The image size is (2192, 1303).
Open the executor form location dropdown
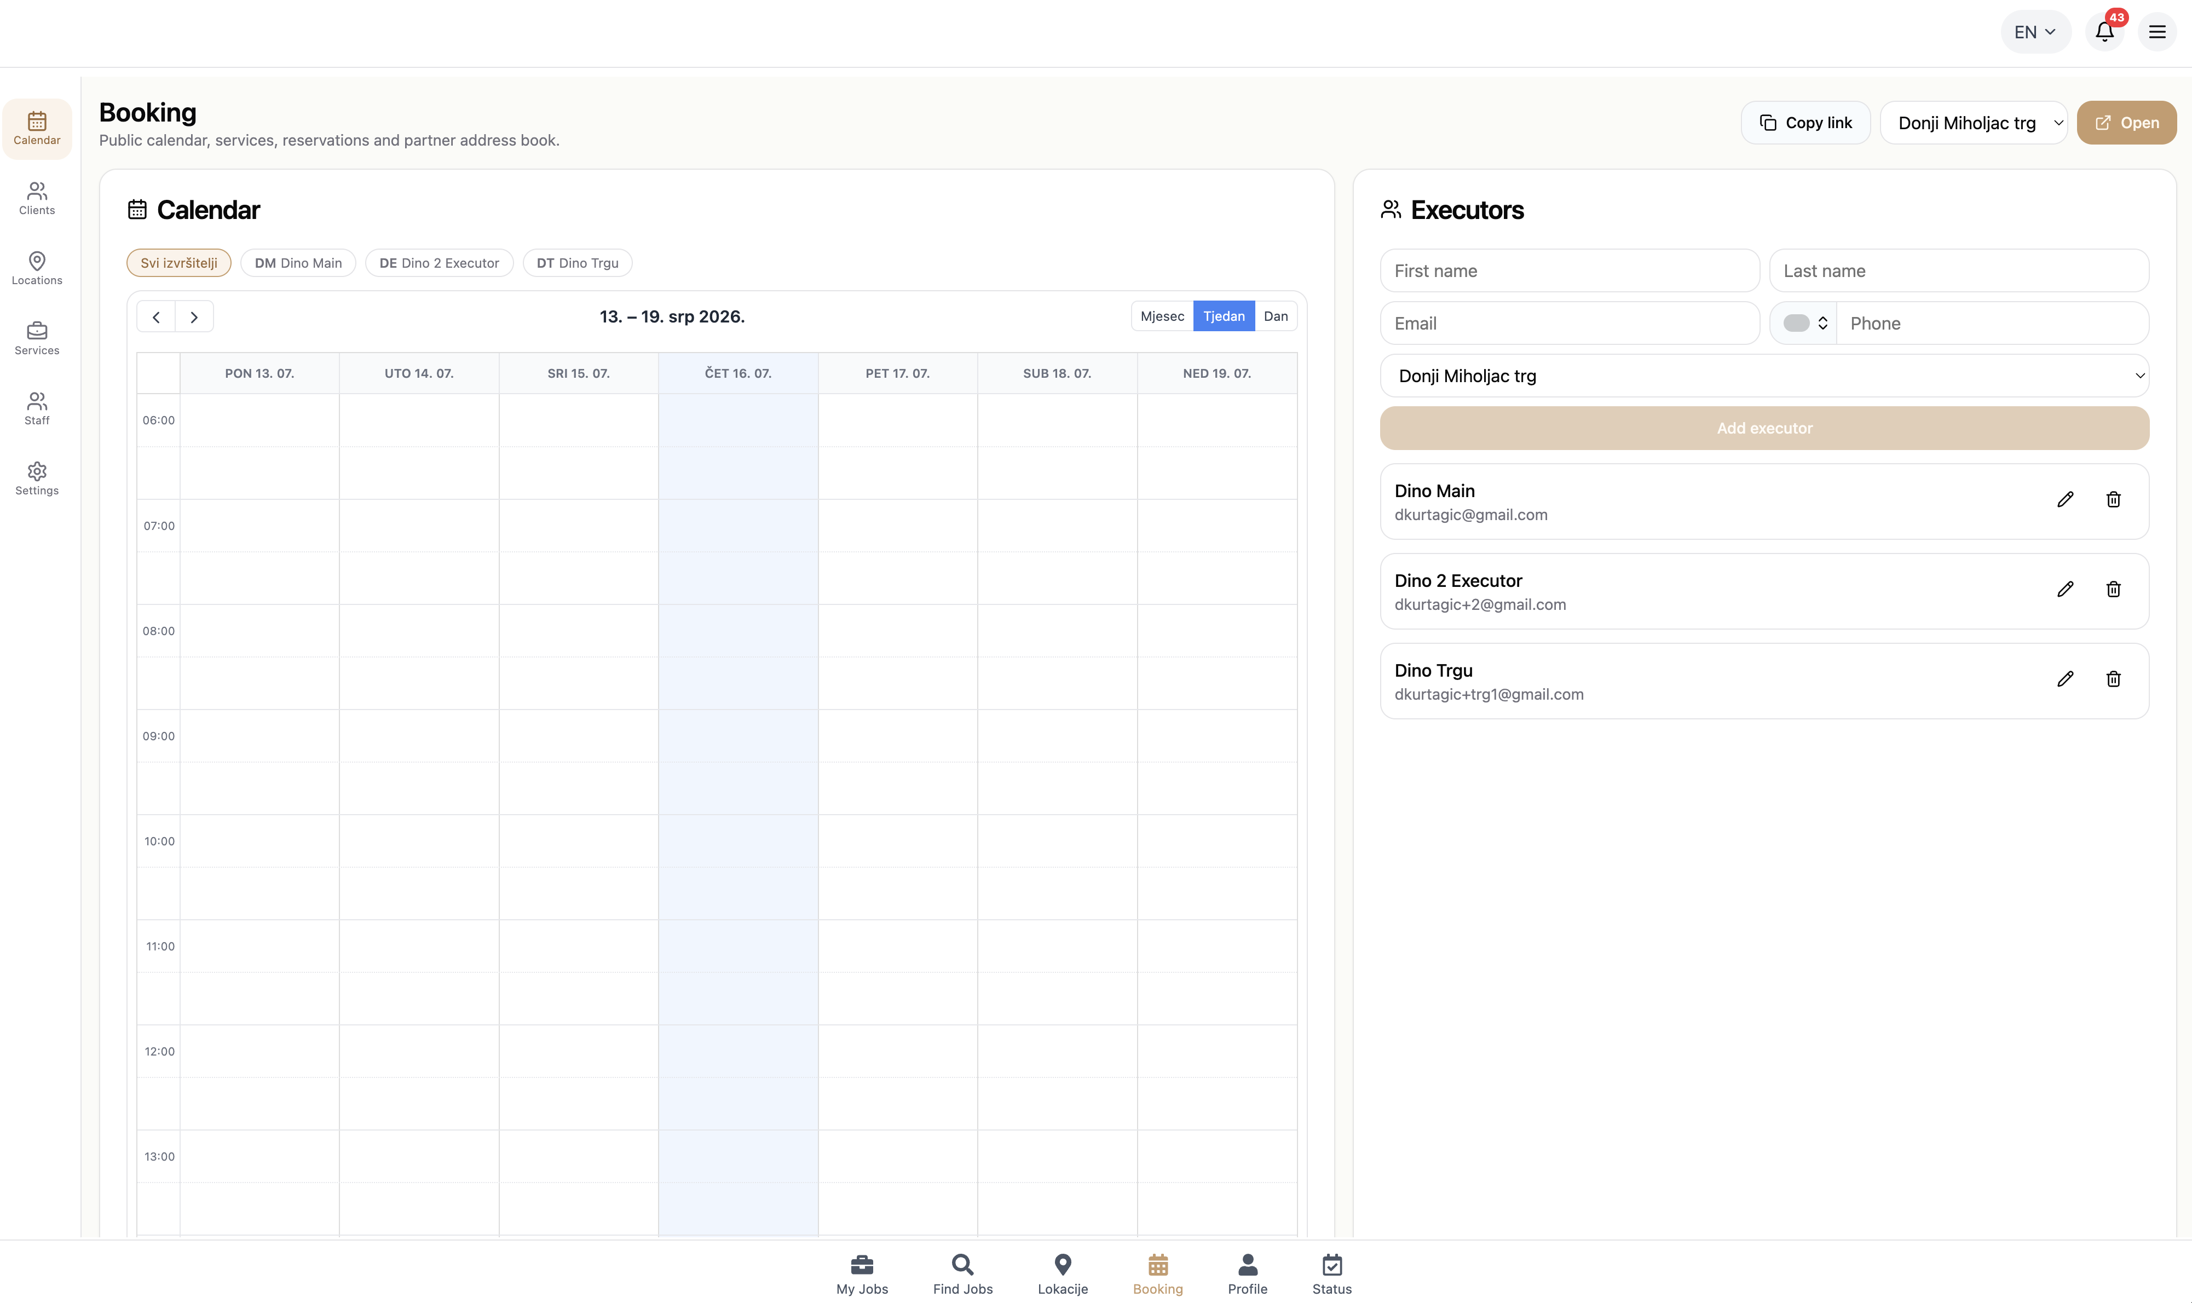[1764, 376]
